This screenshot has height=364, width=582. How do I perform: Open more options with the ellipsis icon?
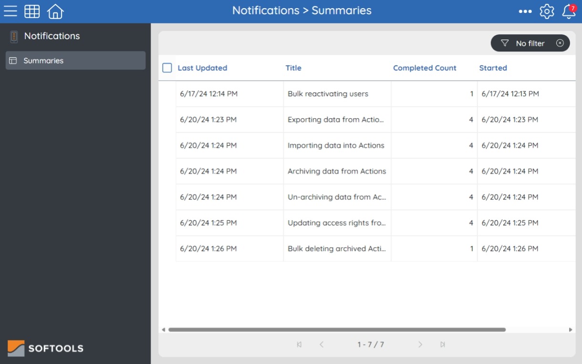(525, 11)
